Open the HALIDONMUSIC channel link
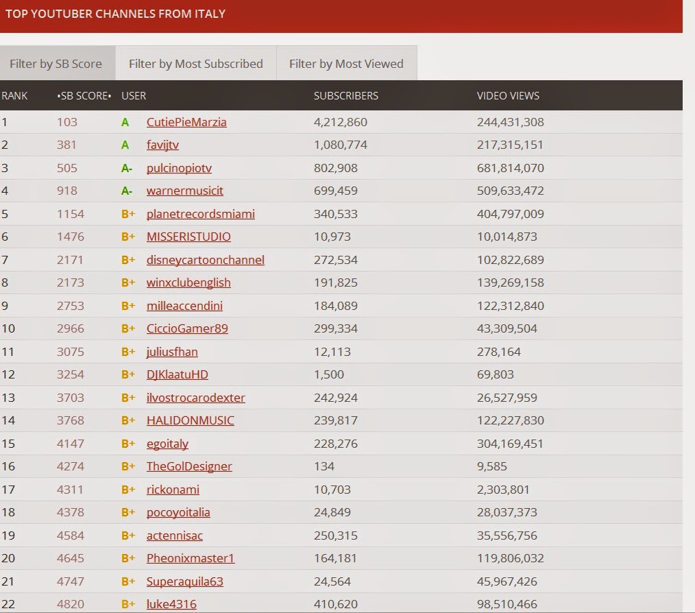Viewport: 695px width, 613px height. tap(191, 420)
